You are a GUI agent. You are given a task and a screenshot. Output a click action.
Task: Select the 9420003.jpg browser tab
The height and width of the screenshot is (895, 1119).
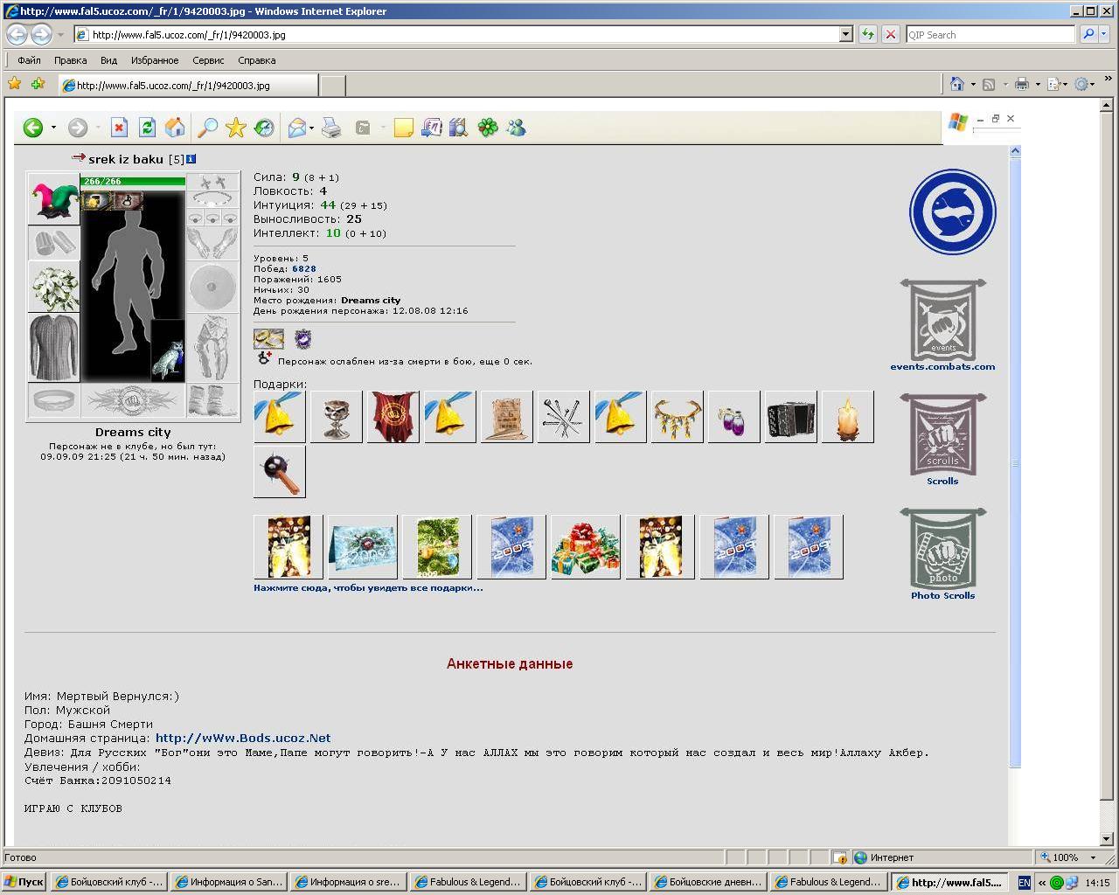click(188, 85)
